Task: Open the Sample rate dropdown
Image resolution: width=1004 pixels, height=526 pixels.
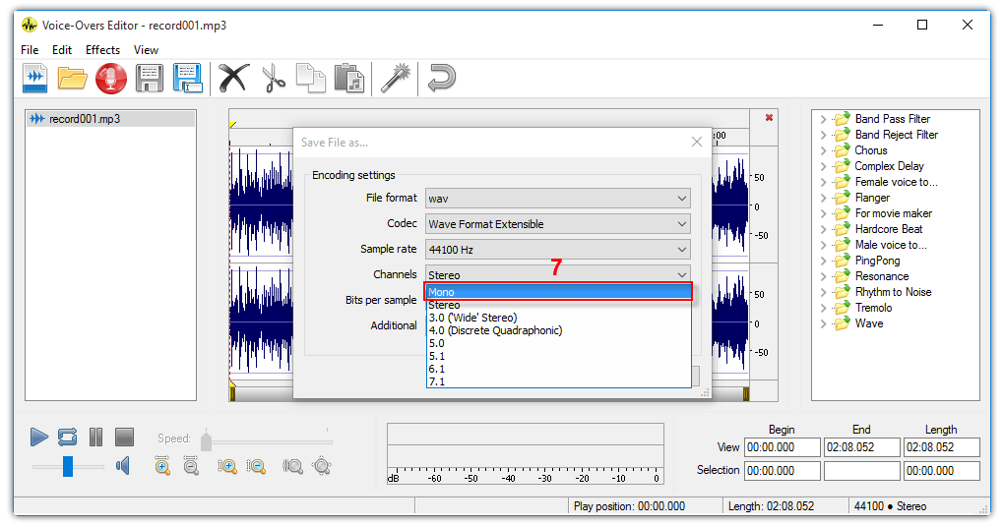Action: [558, 250]
